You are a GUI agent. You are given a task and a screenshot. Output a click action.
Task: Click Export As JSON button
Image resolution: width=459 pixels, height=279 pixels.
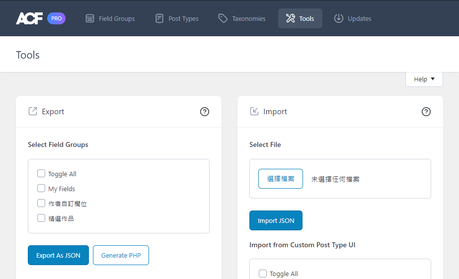(58, 255)
